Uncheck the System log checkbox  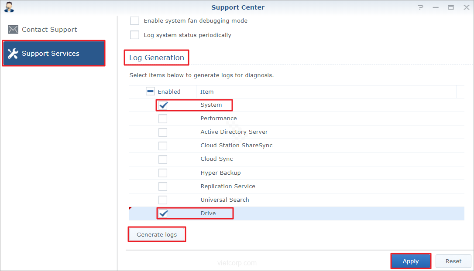[163, 105]
